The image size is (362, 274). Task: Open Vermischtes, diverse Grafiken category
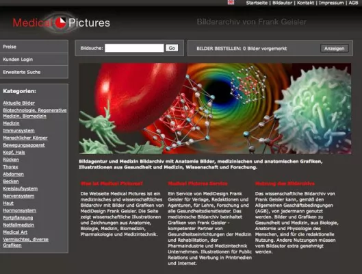(x=25, y=242)
